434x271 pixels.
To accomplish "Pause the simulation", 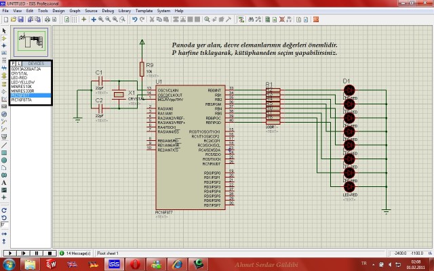I will 37,253.
